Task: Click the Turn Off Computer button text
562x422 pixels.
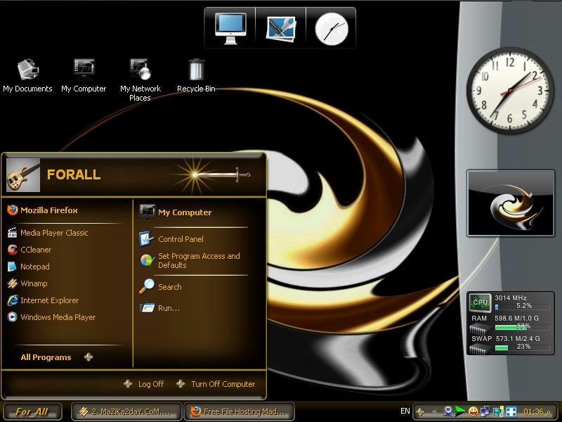Action: (223, 384)
